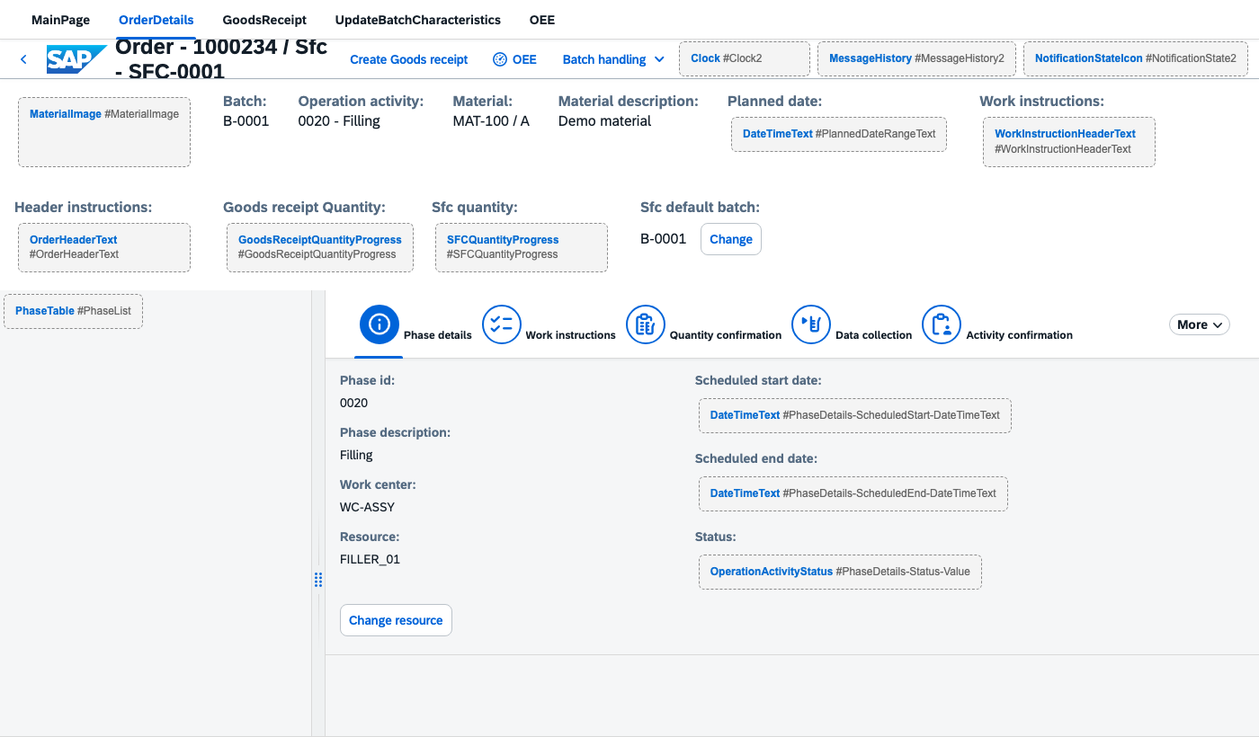This screenshot has height=737, width=1259.
Task: Expand the More tabs menu
Action: (1200, 324)
